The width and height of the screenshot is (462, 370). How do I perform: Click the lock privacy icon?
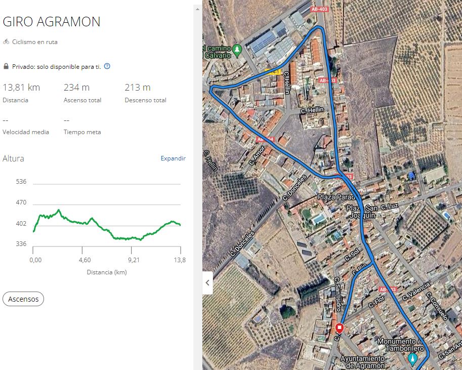pos(6,66)
